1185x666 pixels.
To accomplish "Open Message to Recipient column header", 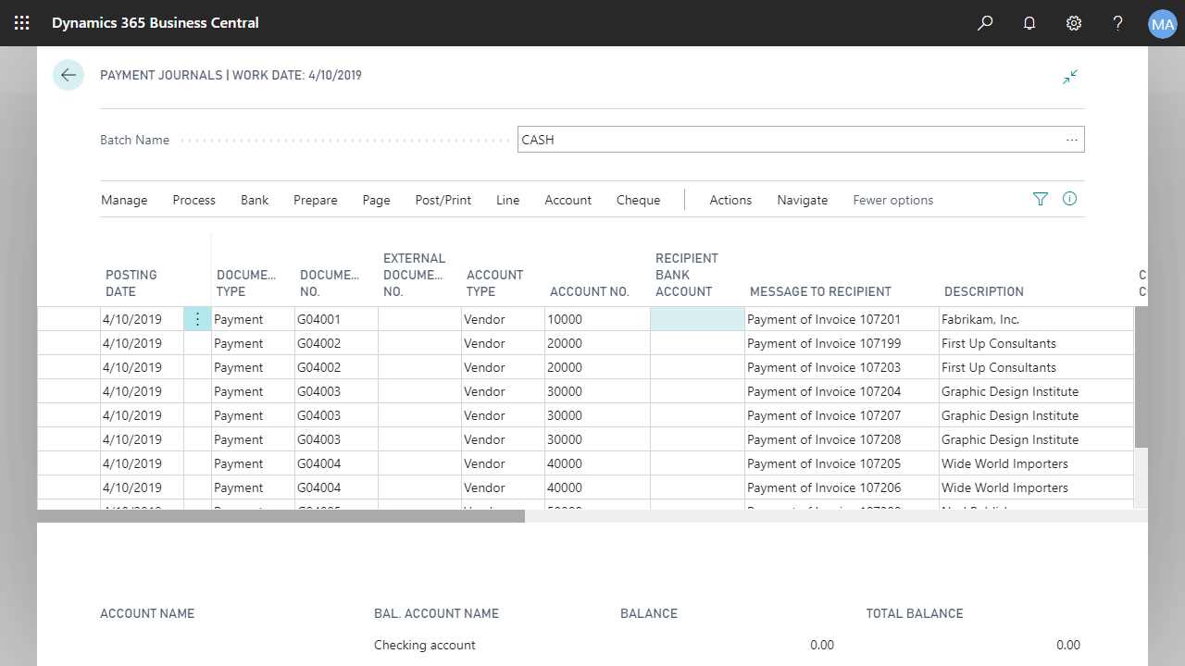I will pyautogui.click(x=820, y=291).
